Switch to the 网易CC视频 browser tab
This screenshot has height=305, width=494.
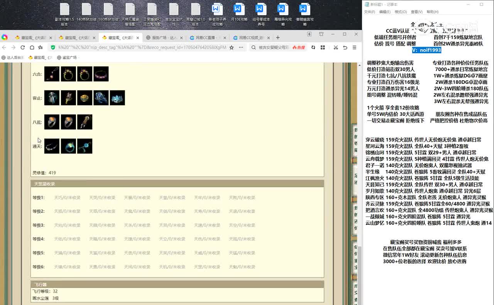click(x=251, y=38)
